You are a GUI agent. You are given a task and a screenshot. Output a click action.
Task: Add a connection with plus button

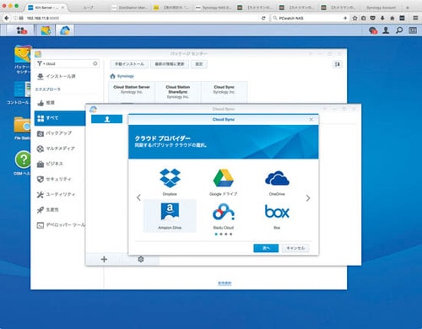tap(104, 259)
